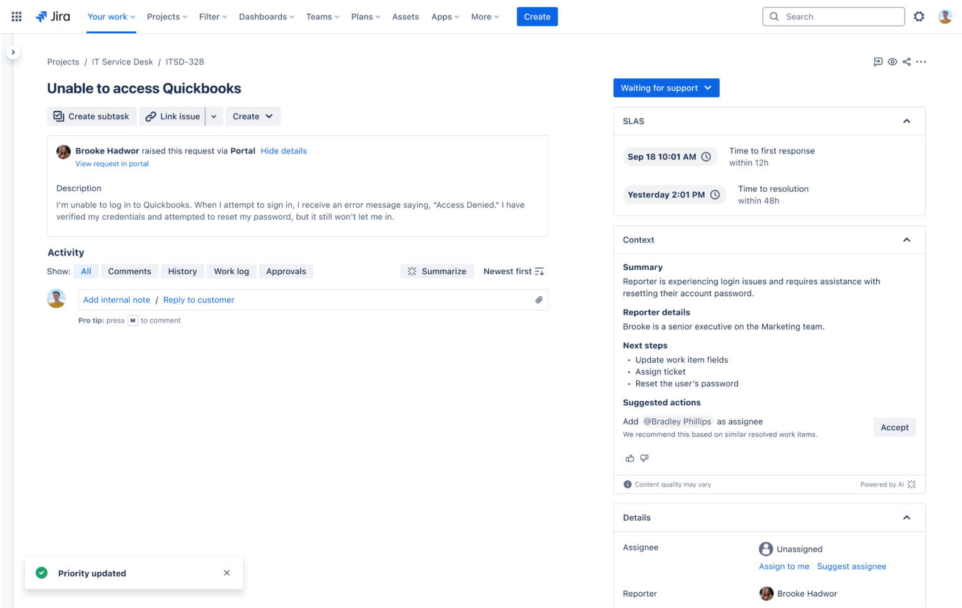Viewport: 962px width, 608px height.
Task: Click the settings gear icon
Action: tap(919, 17)
